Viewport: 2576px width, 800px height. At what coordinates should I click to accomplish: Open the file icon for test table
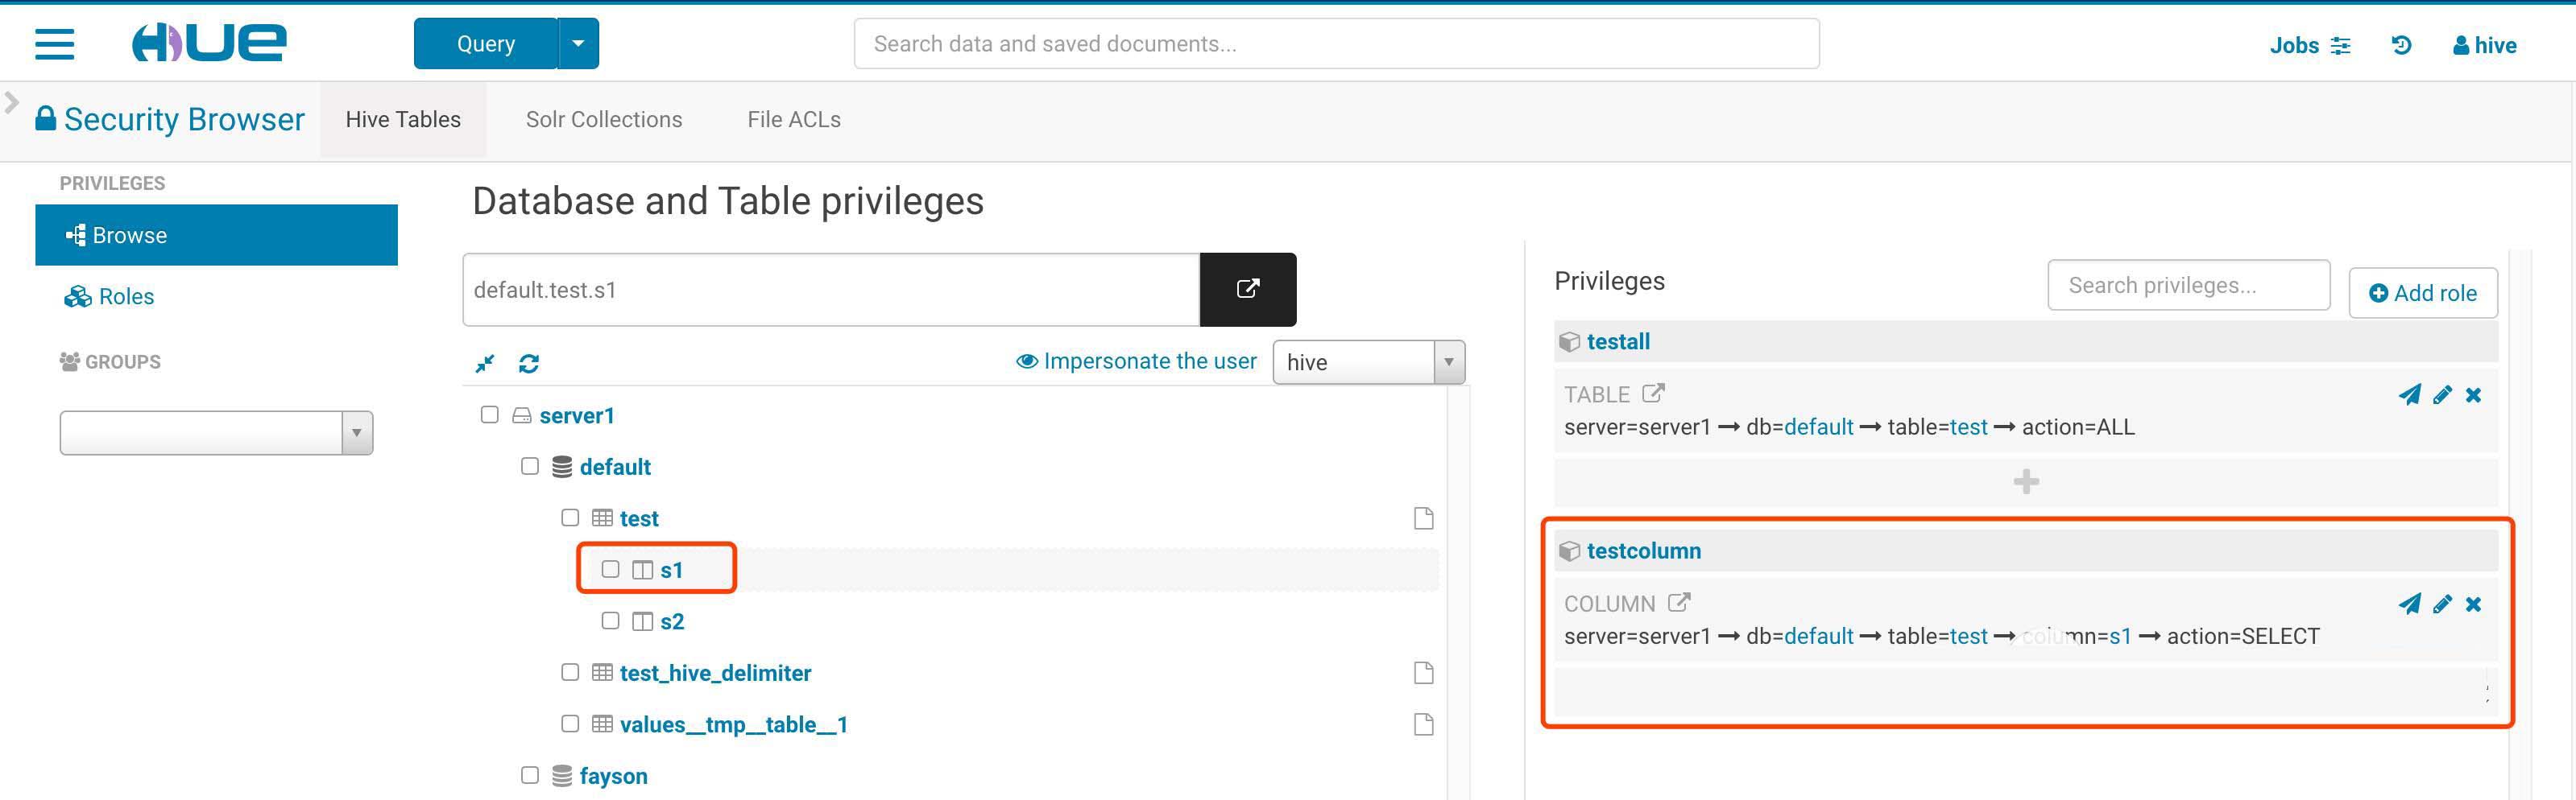click(x=1423, y=518)
